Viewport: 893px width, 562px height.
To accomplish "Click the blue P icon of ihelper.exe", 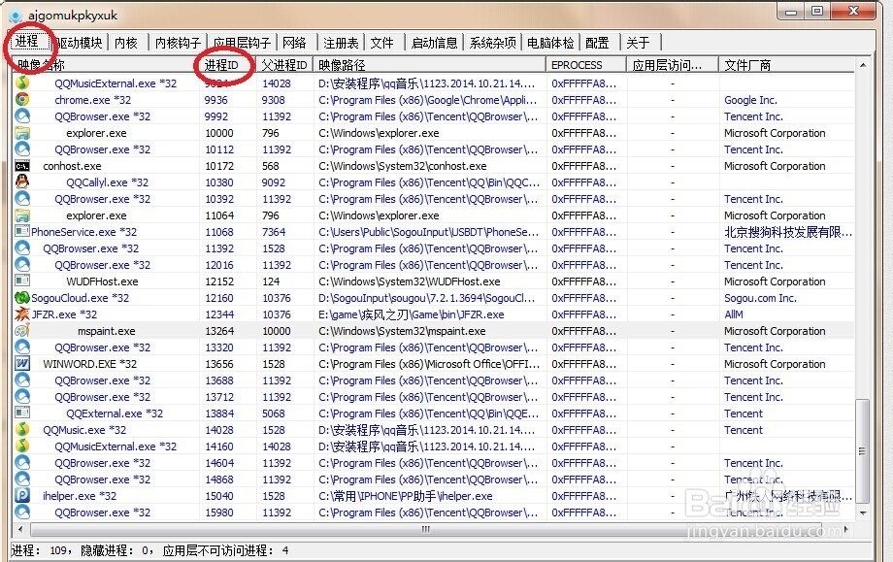I will (22, 496).
